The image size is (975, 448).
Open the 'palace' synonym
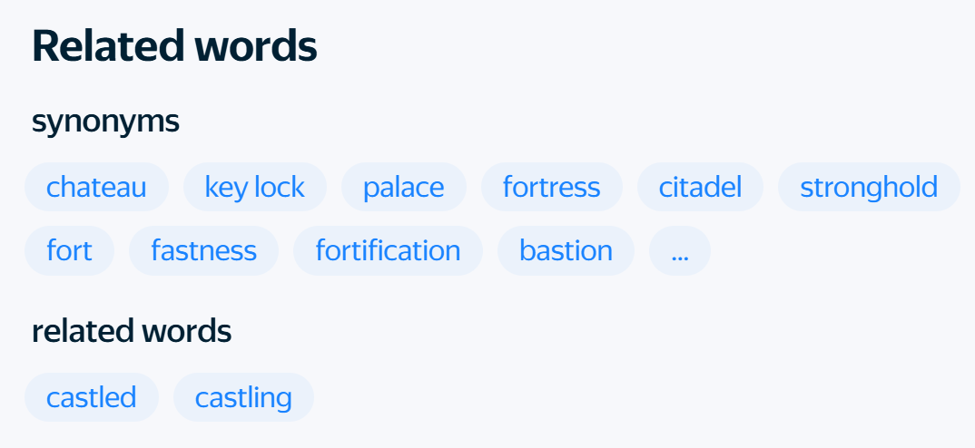[x=403, y=188]
